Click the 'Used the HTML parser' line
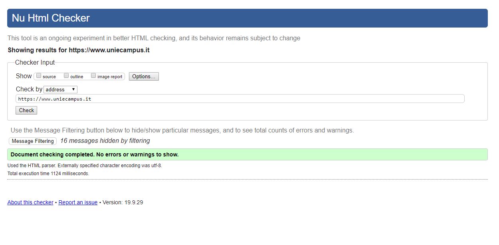The width and height of the screenshot is (499, 245). pos(85,166)
